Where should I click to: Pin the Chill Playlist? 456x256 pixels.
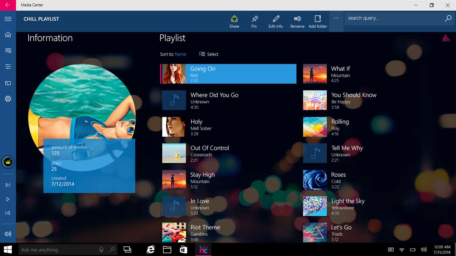pyautogui.click(x=254, y=21)
